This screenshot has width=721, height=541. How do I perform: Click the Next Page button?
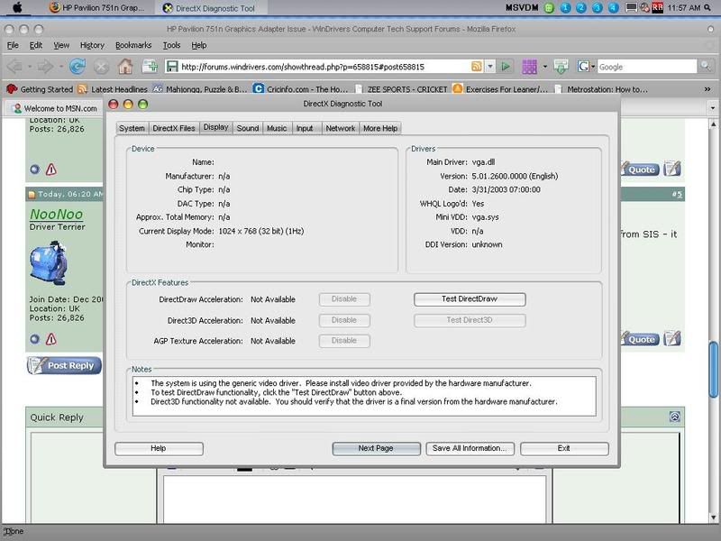(x=376, y=448)
